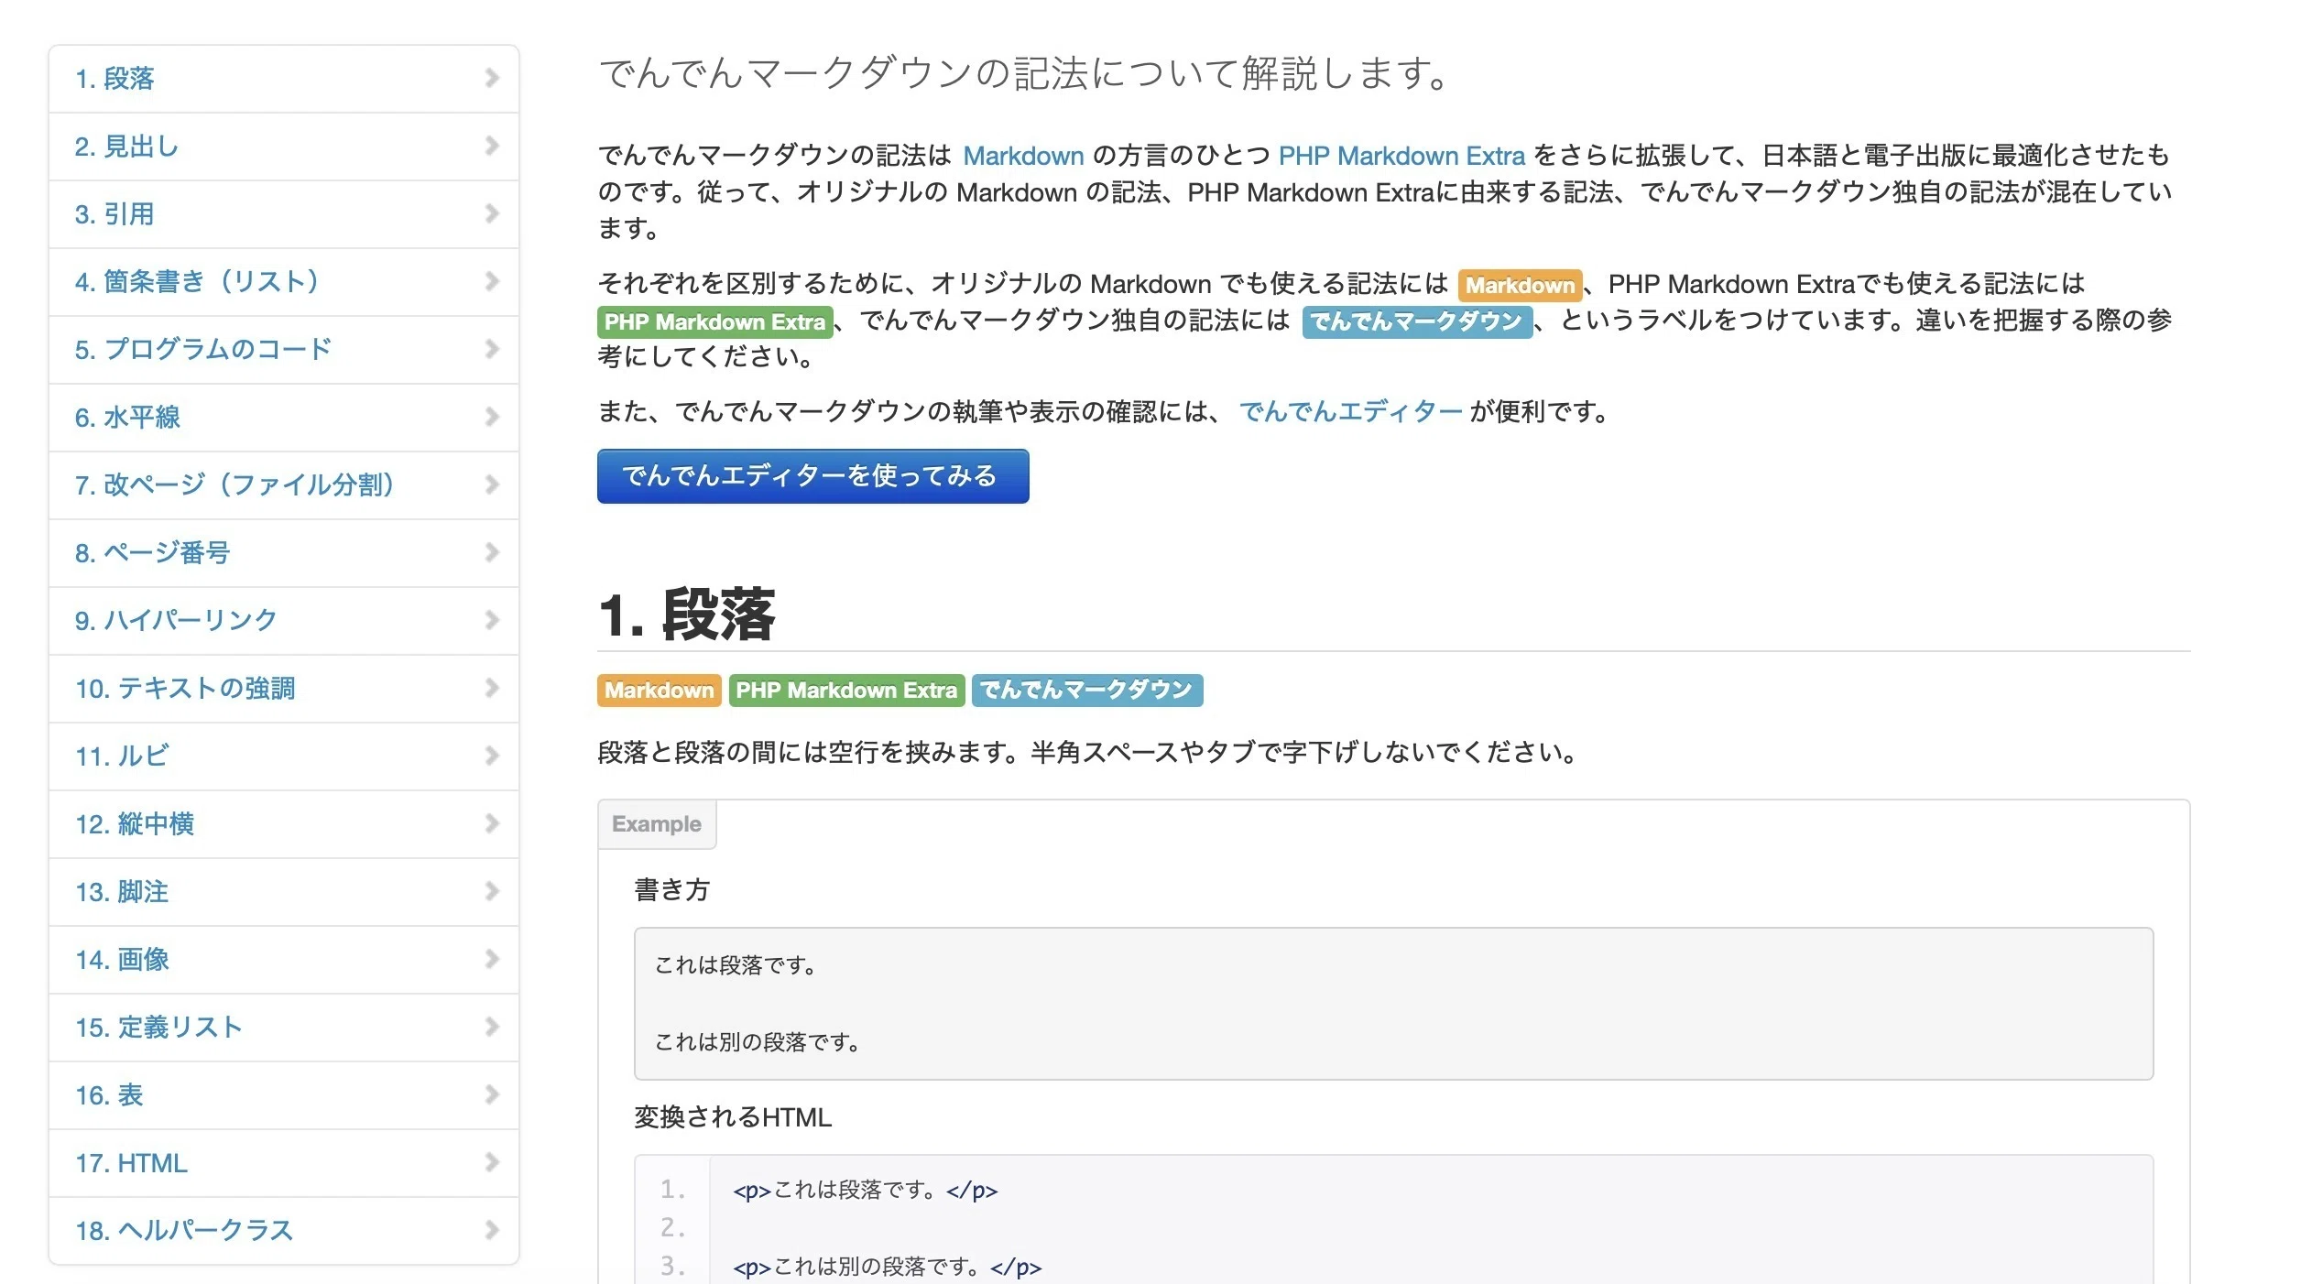Click the 書き方 subheading
2301x1284 pixels.
point(671,889)
